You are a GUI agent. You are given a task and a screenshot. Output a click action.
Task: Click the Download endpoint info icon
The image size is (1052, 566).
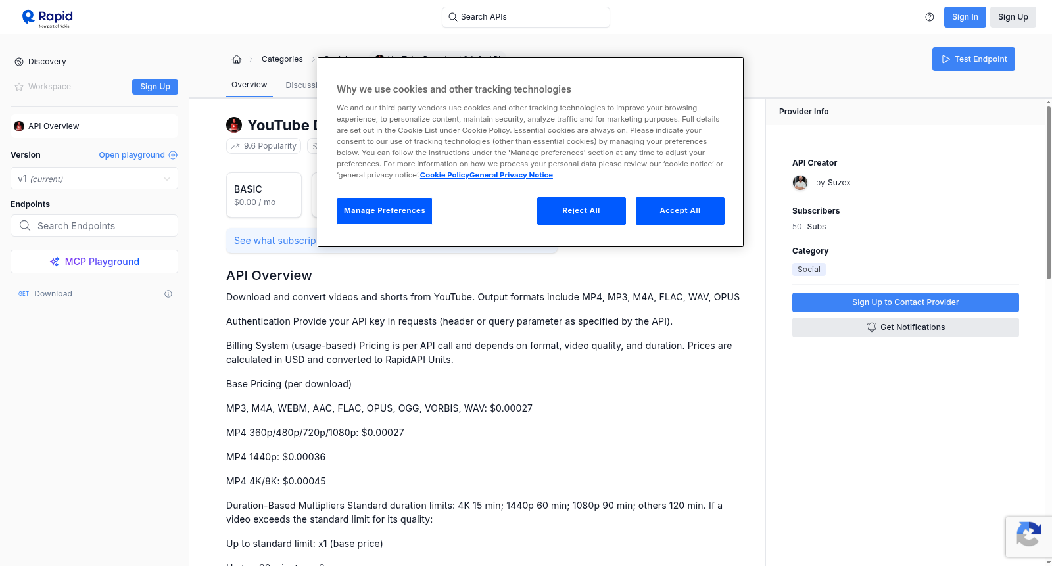[168, 294]
